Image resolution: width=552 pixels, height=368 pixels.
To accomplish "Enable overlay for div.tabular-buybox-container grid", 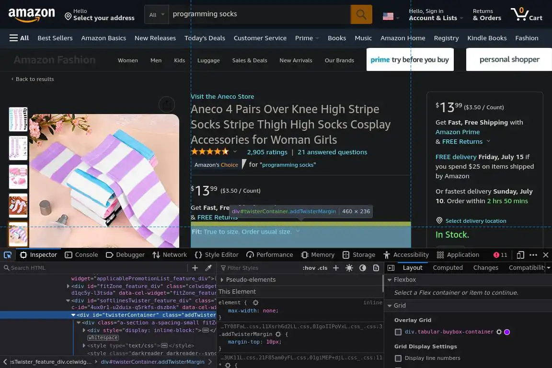I will coord(398,332).
